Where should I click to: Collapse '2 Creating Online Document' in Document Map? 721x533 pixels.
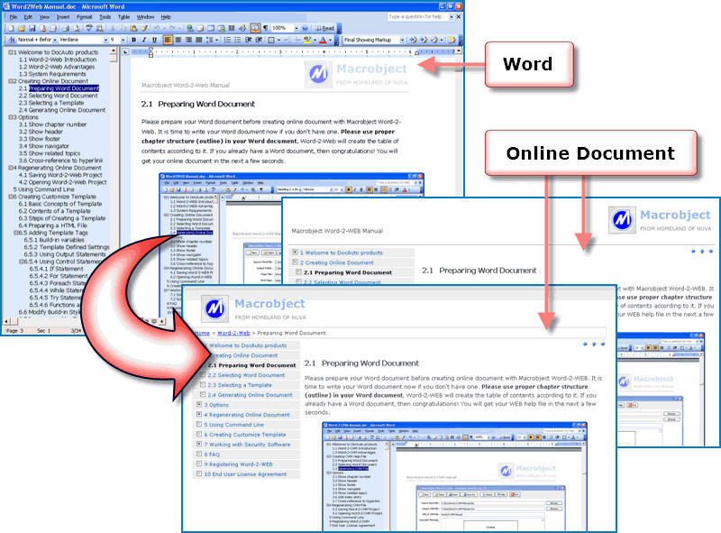tap(12, 81)
